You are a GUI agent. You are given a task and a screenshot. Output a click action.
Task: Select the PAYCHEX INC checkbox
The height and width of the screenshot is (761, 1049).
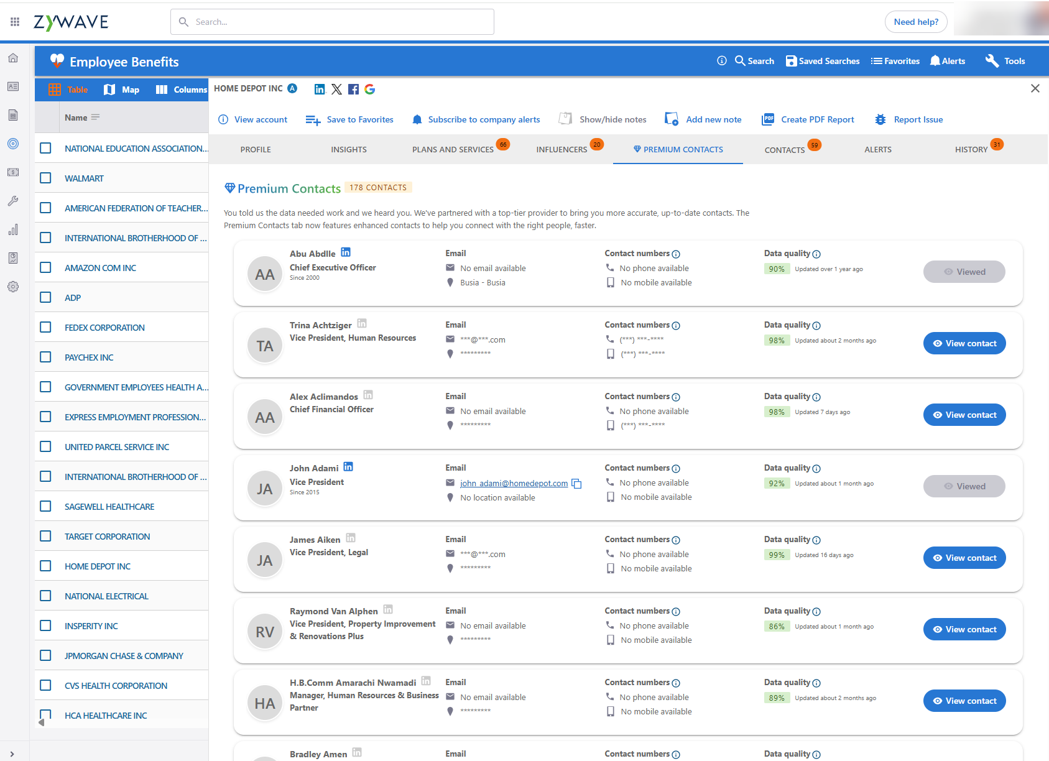point(45,357)
